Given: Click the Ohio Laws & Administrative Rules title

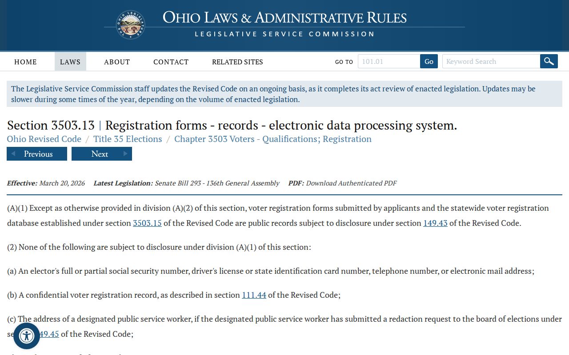Looking at the screenshot, I should tap(284, 18).
